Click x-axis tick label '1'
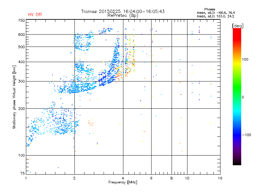259x194 pixels. [x=26, y=178]
